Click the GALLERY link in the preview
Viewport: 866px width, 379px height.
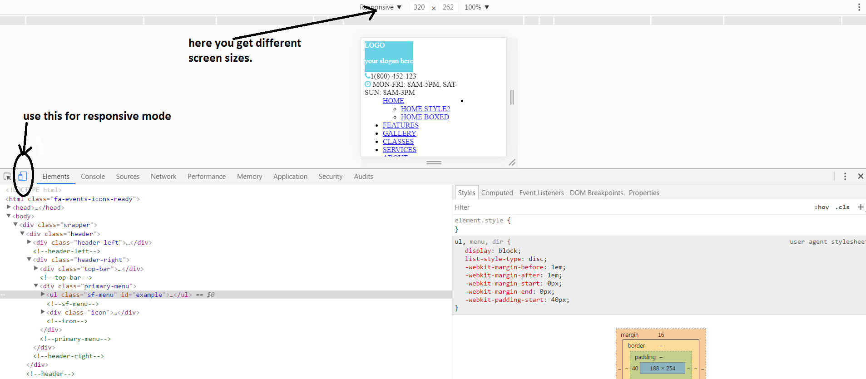click(399, 133)
